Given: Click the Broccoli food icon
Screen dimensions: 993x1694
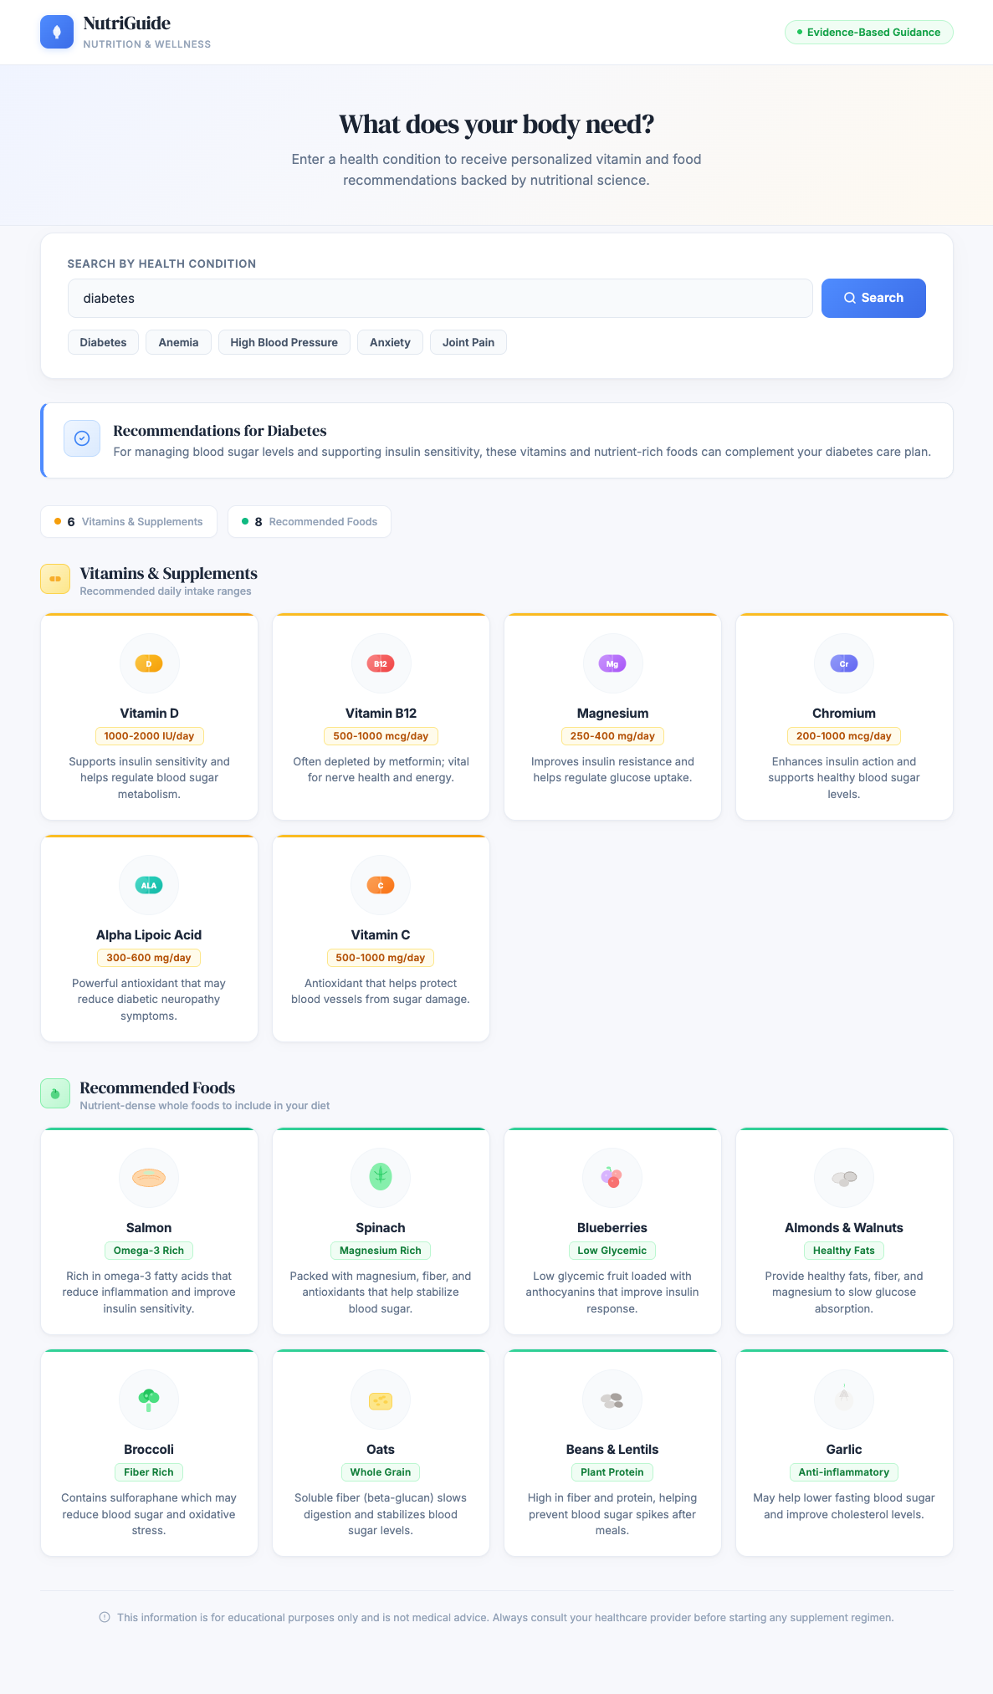Looking at the screenshot, I should point(149,1400).
